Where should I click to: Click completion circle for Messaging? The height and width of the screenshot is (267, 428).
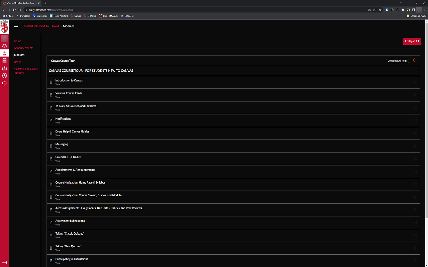coord(416,146)
